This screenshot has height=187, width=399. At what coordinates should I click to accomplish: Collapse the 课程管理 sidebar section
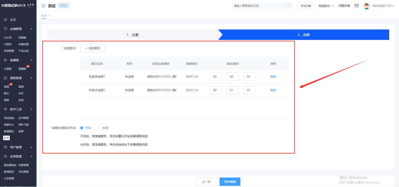coord(31,78)
